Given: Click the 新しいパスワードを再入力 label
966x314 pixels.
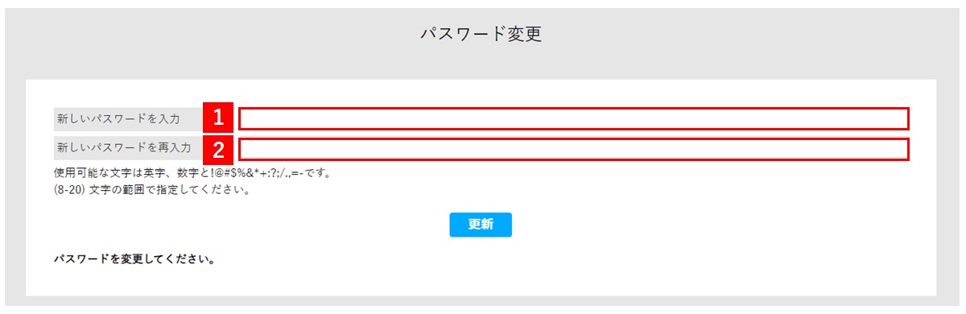Looking at the screenshot, I should point(124,148).
